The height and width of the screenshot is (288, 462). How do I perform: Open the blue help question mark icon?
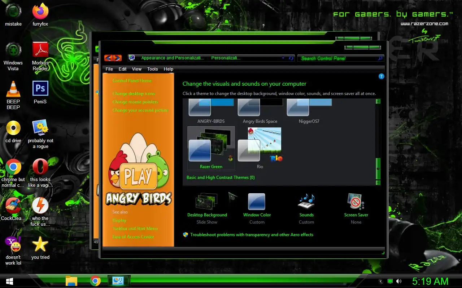pyautogui.click(x=381, y=76)
